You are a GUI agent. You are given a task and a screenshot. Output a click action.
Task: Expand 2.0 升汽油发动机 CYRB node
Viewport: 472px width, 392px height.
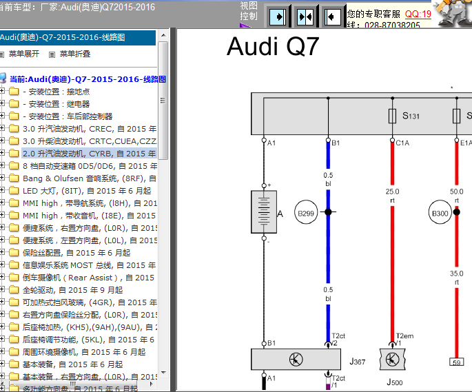(x=2, y=153)
